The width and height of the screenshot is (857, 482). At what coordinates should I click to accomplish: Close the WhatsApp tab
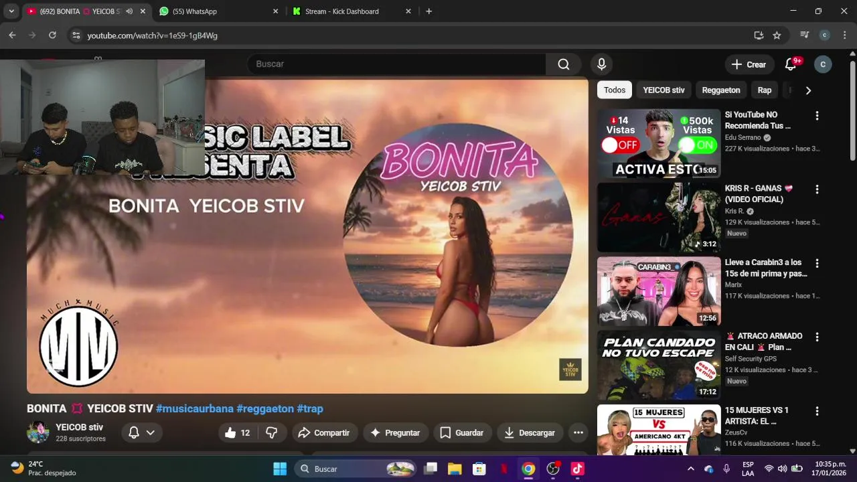coord(275,11)
